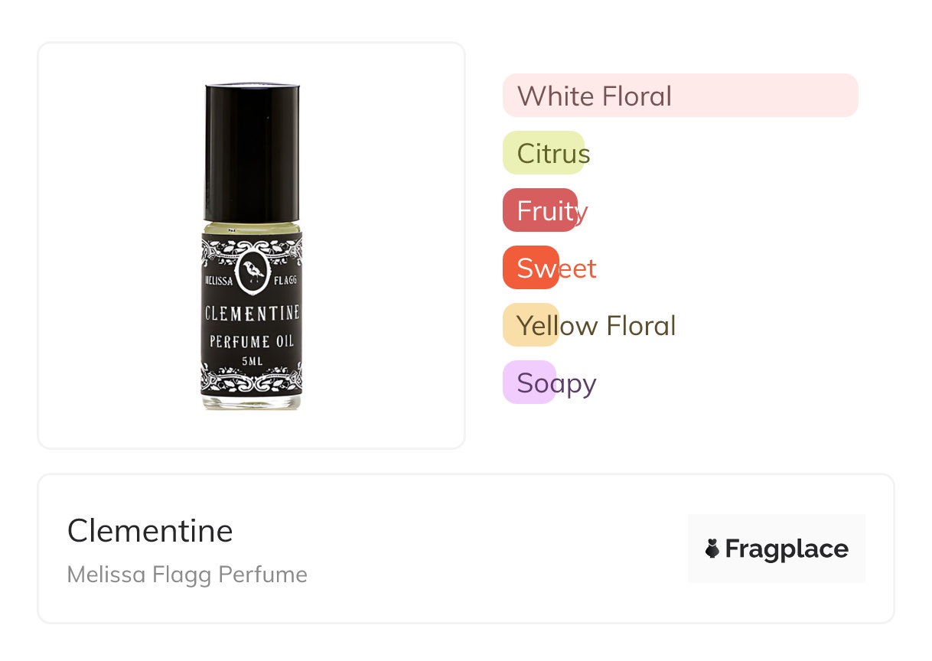
Task: Click the CLEMENTINE text on the bottle label
Action: [252, 313]
